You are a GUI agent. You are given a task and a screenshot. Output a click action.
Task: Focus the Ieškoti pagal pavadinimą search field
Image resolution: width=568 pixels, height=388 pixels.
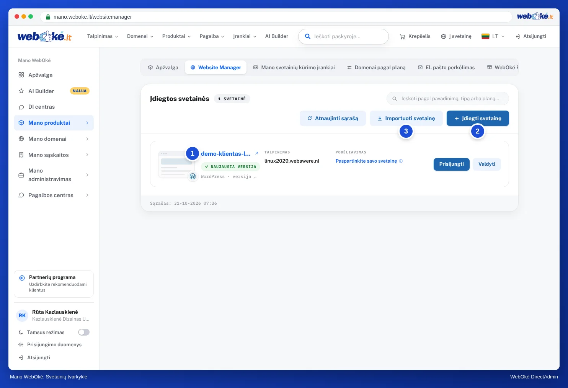(448, 98)
